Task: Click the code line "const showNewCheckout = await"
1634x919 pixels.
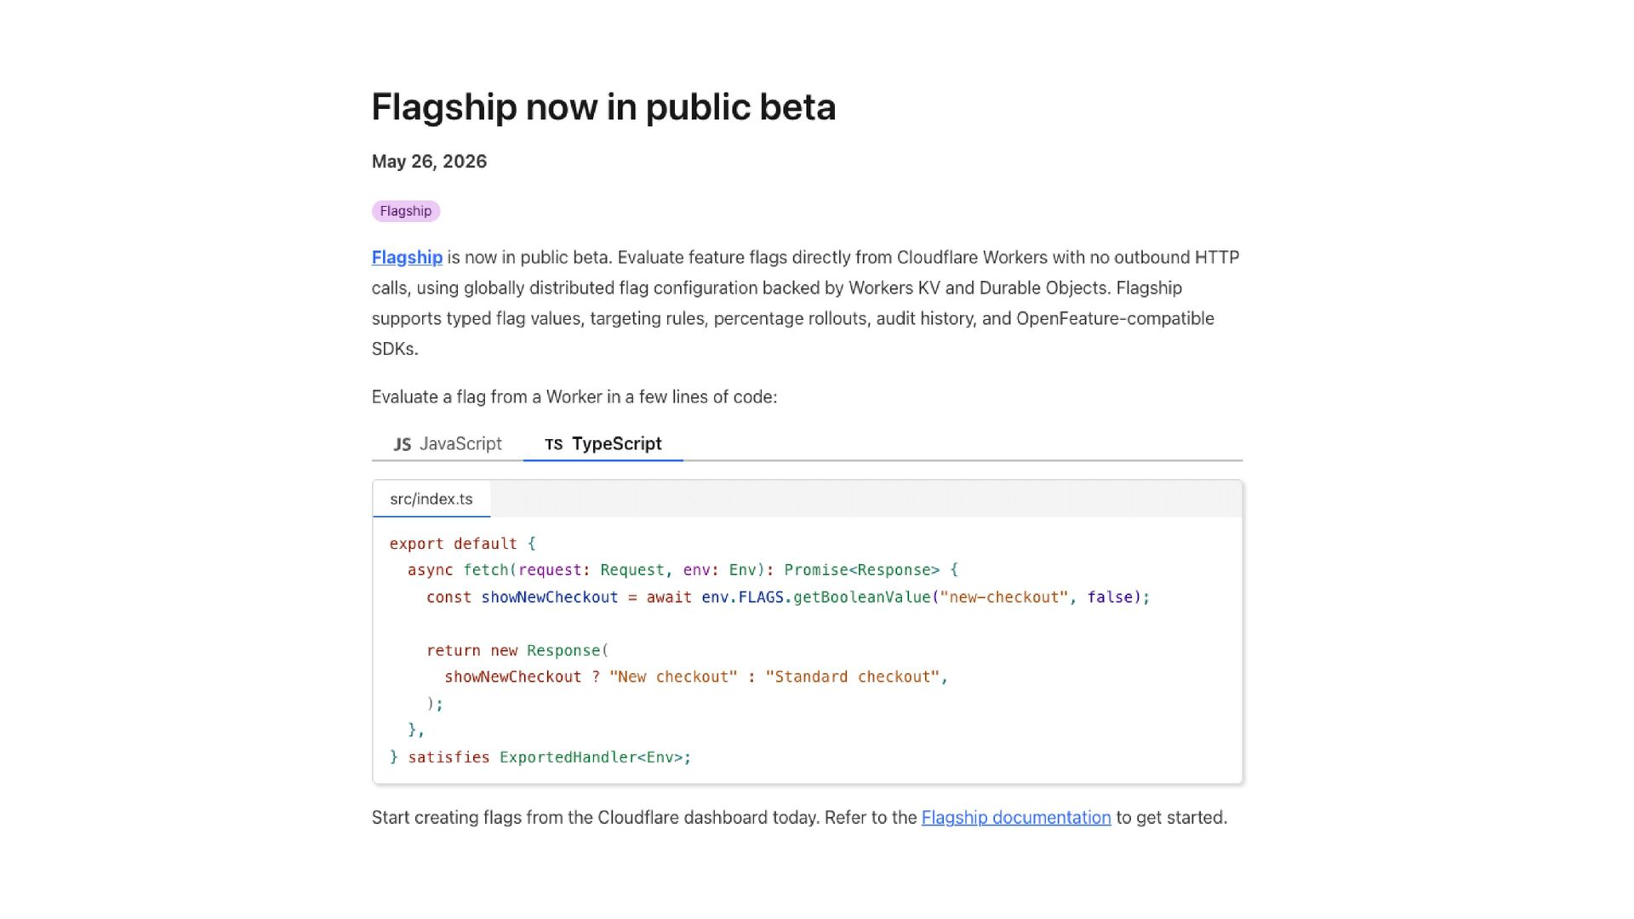Action: click(788, 597)
